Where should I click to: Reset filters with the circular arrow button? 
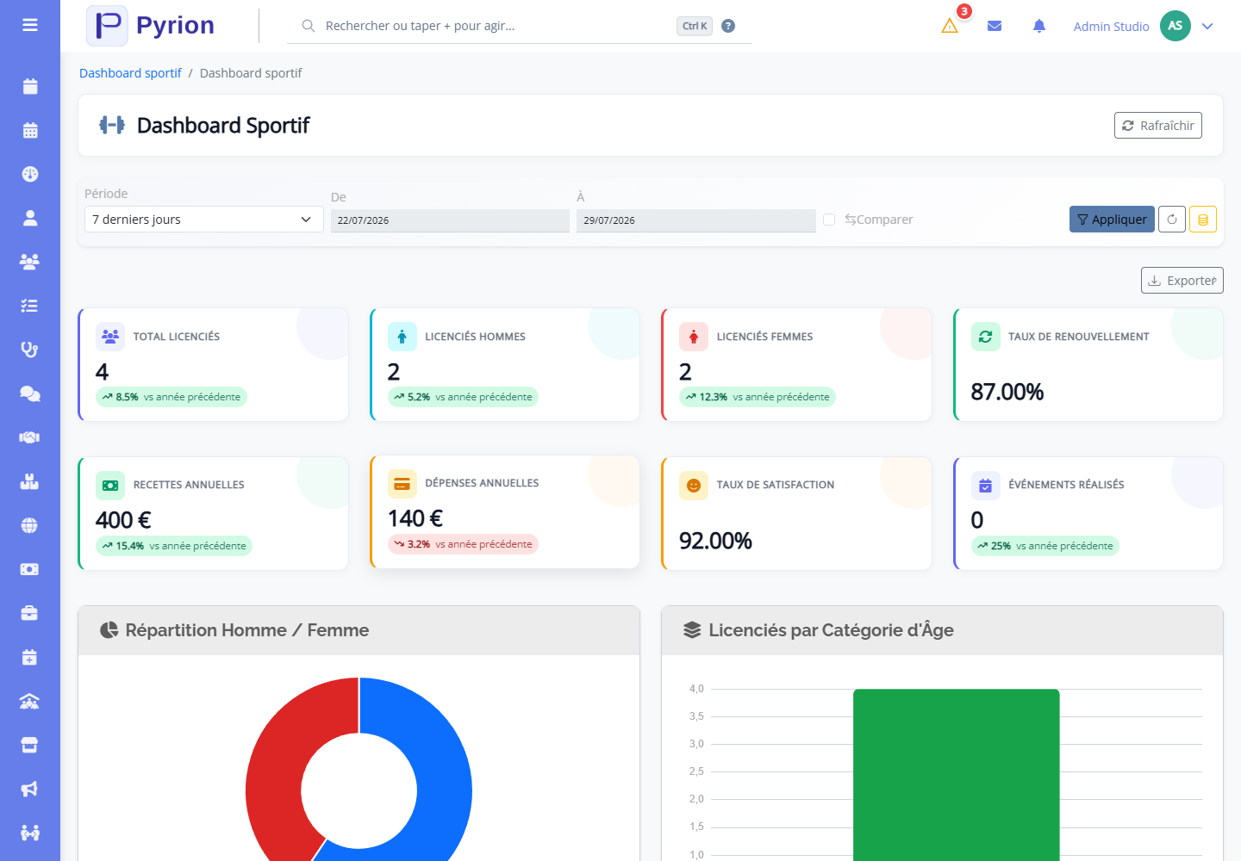1172,220
